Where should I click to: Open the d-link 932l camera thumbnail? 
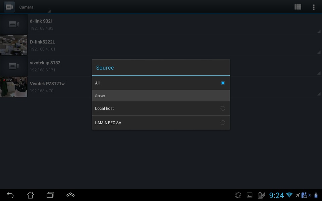(x=14, y=24)
